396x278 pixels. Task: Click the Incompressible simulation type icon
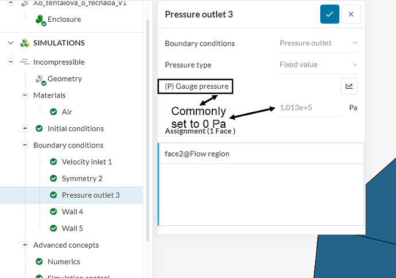[25, 62]
